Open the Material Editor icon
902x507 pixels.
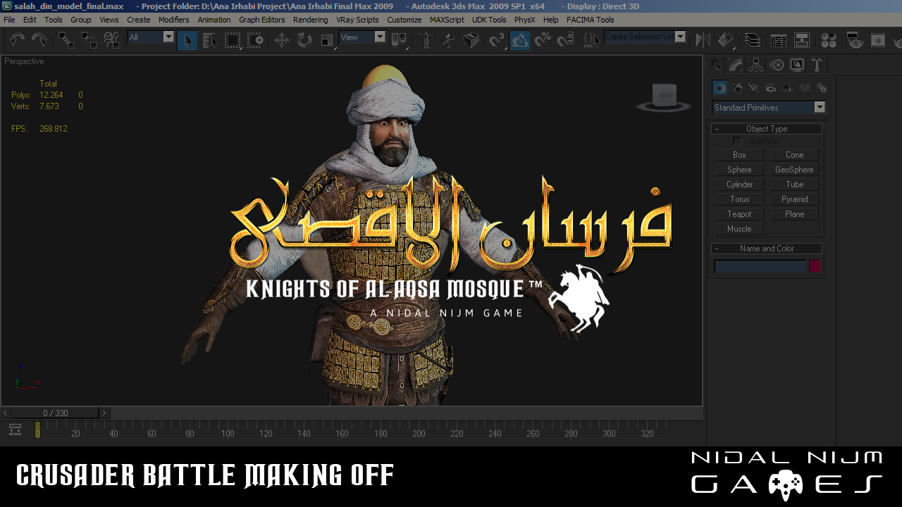pyautogui.click(x=829, y=40)
